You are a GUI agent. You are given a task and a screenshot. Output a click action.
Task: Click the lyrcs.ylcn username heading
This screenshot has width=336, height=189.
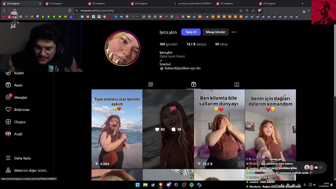coord(168,32)
